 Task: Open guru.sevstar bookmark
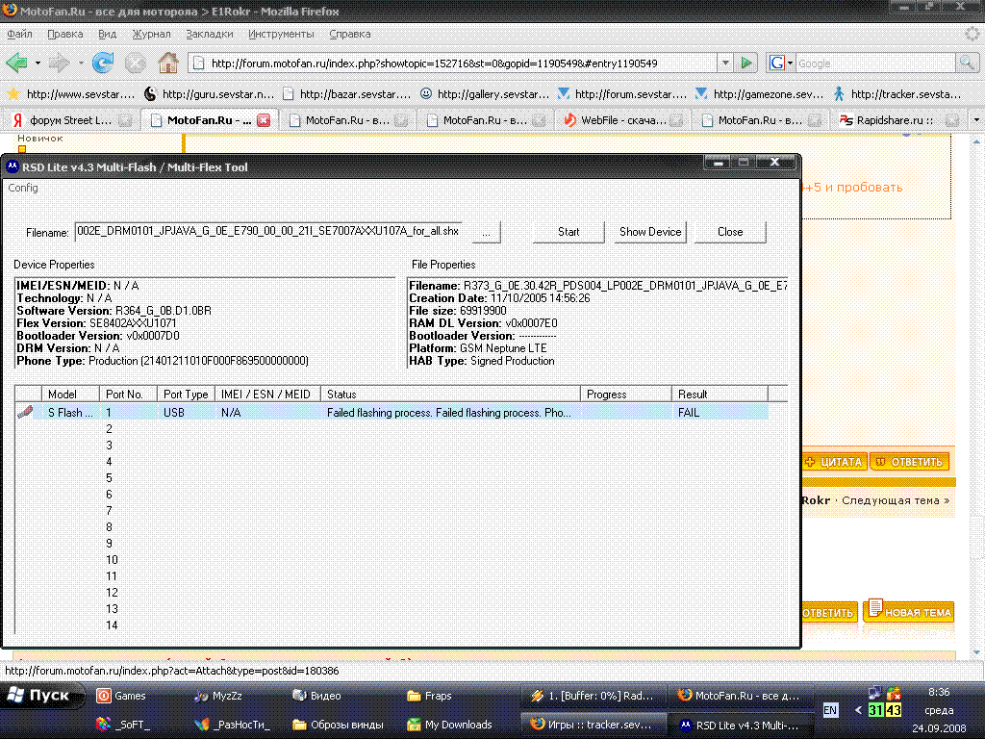tap(209, 94)
